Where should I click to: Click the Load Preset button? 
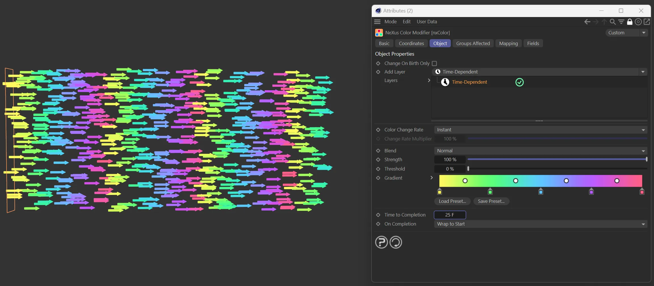click(452, 201)
